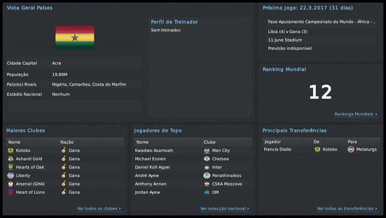Click the Hearts of Oak club crest
Screen dimensions: 386x218
(x=10, y=167)
